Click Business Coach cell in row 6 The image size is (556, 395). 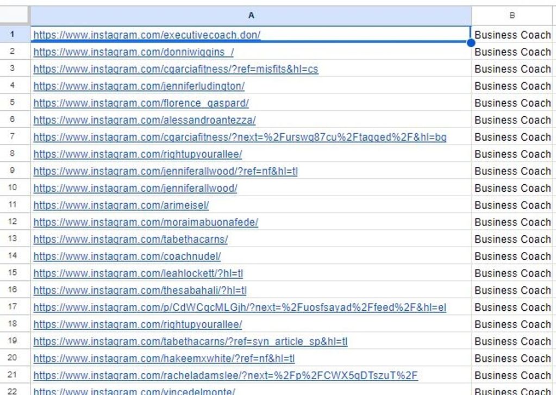coord(512,120)
